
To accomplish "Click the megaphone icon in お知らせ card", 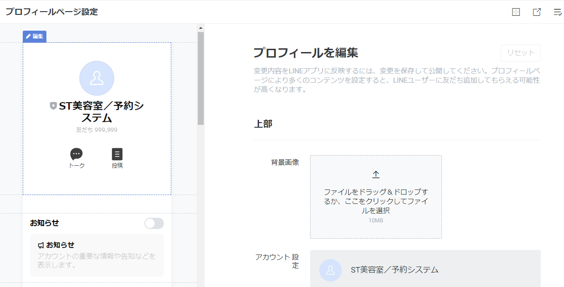I will pos(41,245).
